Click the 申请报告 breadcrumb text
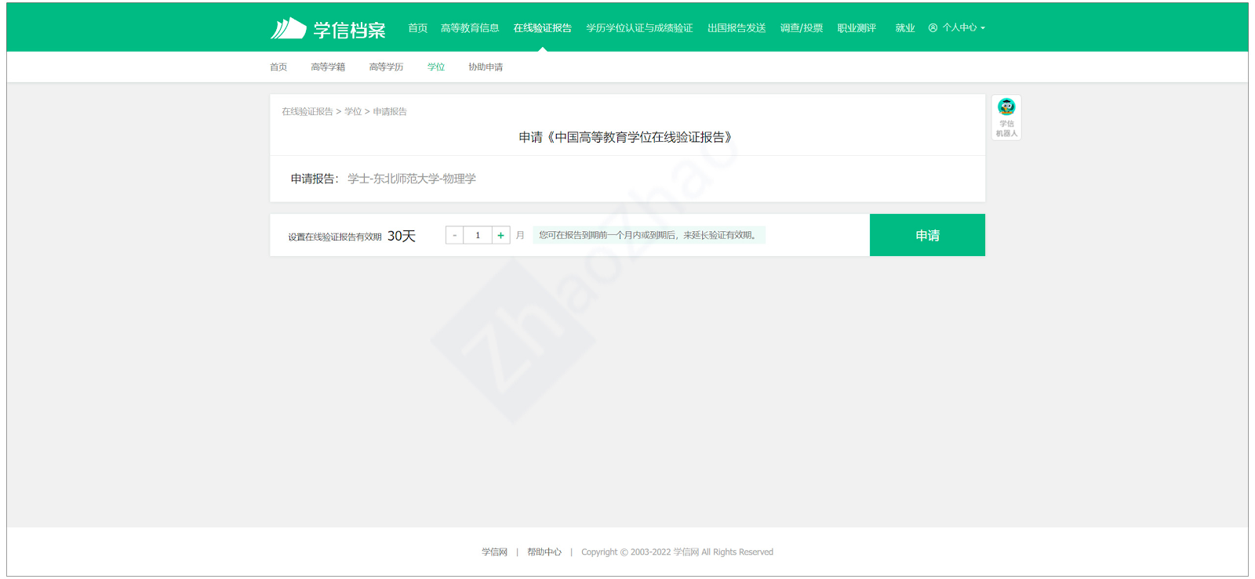The image size is (1255, 579). coord(390,111)
